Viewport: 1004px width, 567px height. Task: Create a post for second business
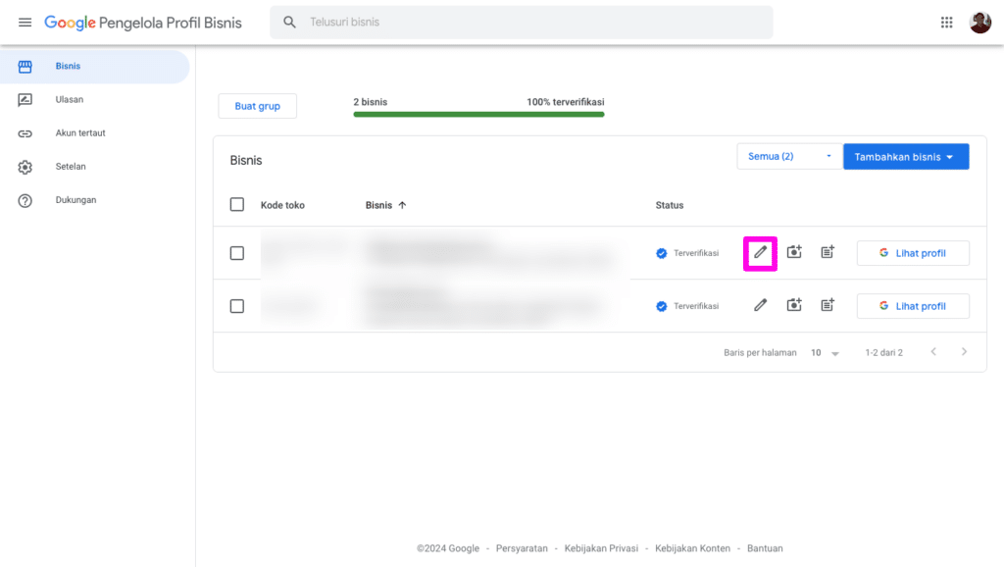click(828, 305)
